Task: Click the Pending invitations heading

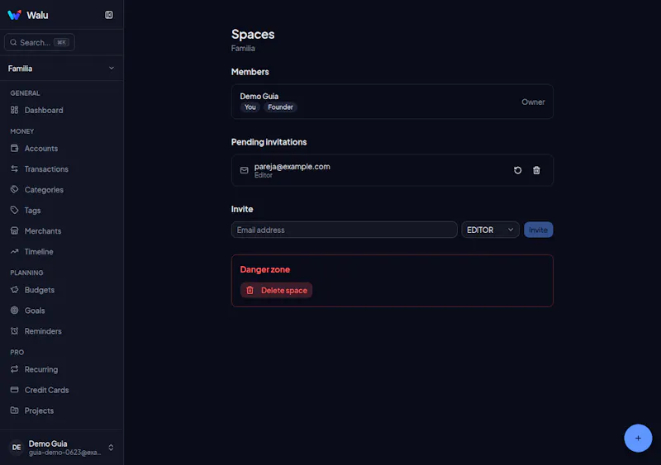Action: [x=269, y=142]
